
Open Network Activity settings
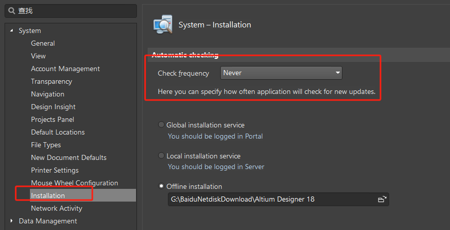[x=56, y=208]
